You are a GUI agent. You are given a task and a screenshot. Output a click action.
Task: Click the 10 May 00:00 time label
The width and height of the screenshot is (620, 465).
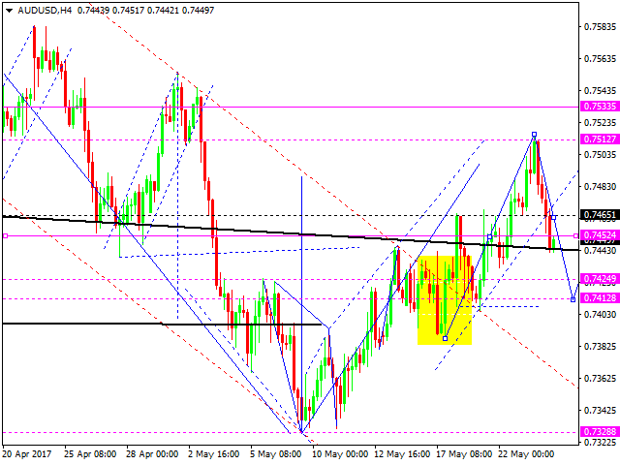click(x=340, y=454)
